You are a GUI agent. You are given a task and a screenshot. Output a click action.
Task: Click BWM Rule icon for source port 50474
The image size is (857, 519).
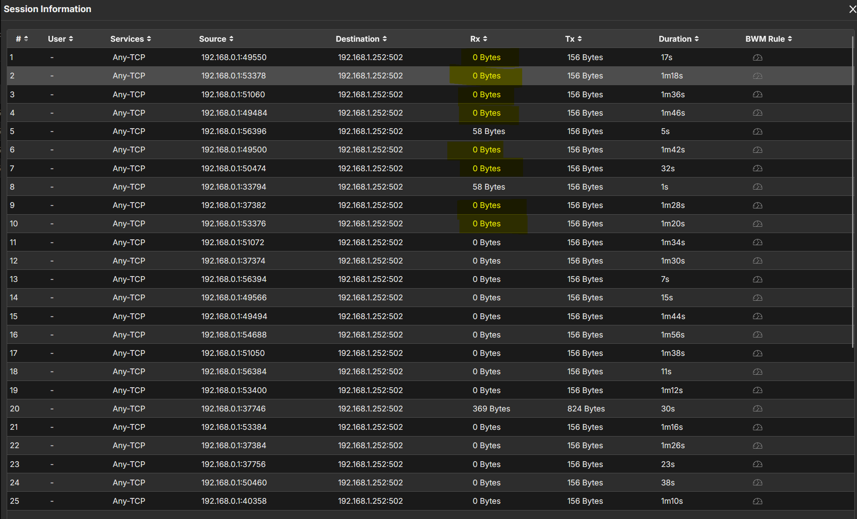(x=757, y=168)
